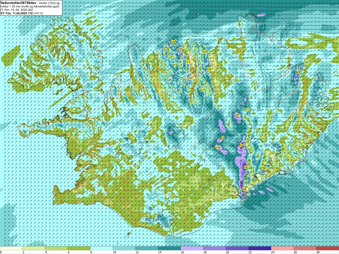Click the legend tick label '22'
This screenshot has height=254, width=339.
tap(250, 252)
